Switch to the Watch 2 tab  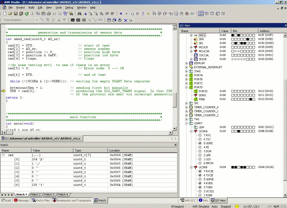click(x=35, y=194)
